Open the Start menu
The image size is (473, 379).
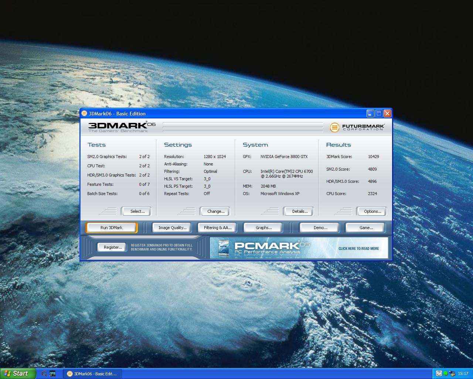18,373
